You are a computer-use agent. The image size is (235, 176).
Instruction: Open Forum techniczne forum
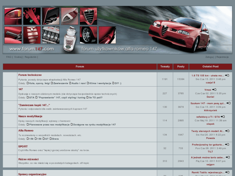tap(30, 75)
